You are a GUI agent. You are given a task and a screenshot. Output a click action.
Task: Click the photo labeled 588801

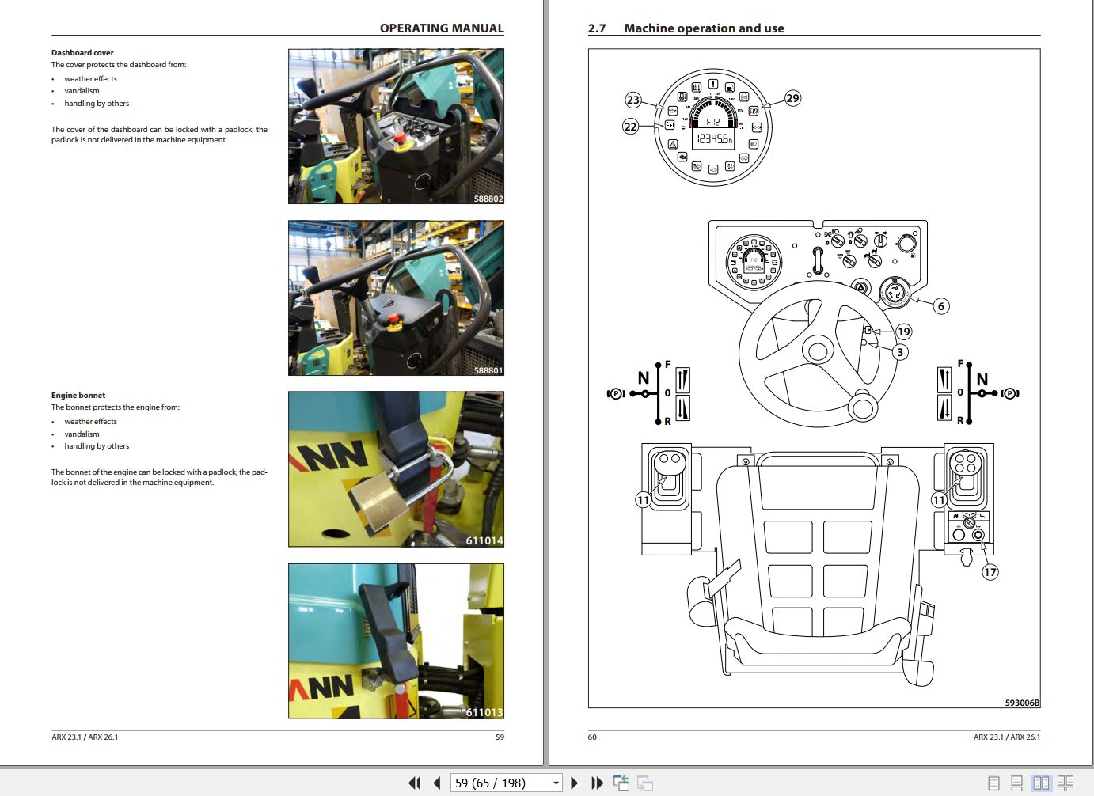point(395,297)
